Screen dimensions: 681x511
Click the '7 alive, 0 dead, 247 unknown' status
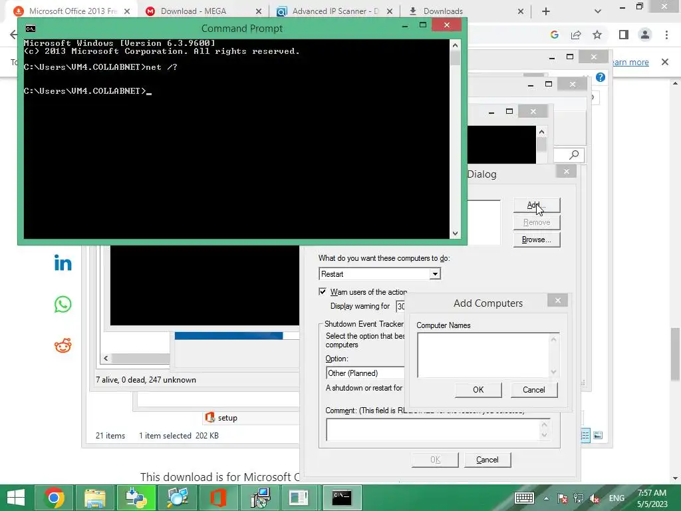coord(146,380)
